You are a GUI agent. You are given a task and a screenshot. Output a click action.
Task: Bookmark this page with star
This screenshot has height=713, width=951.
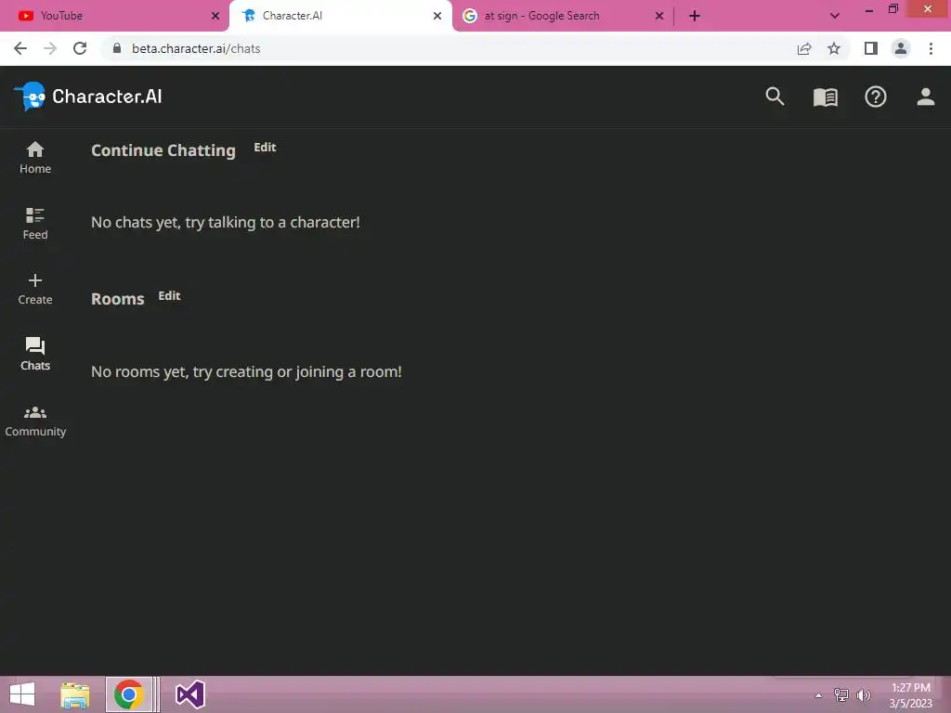click(x=834, y=48)
